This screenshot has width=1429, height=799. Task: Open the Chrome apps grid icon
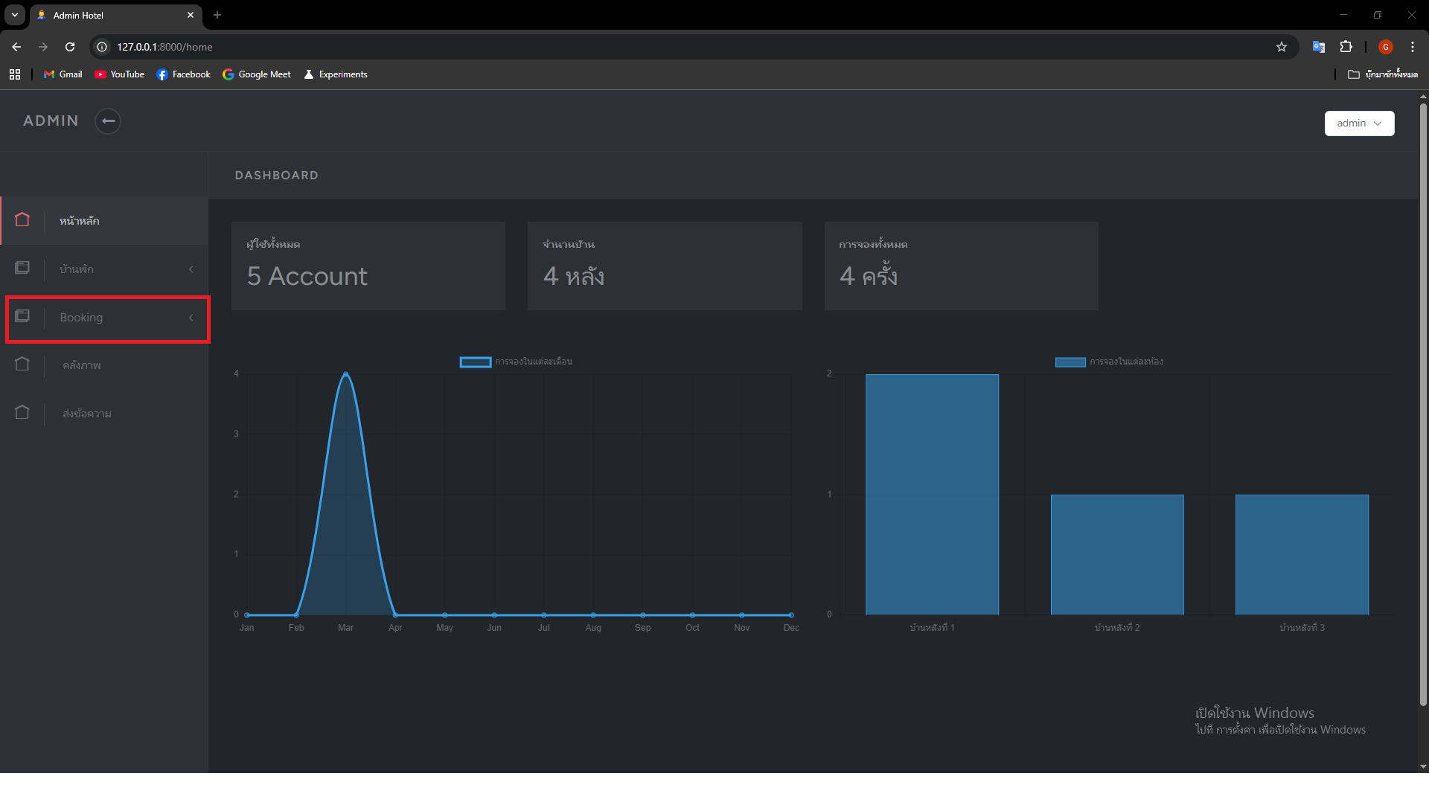[x=15, y=74]
